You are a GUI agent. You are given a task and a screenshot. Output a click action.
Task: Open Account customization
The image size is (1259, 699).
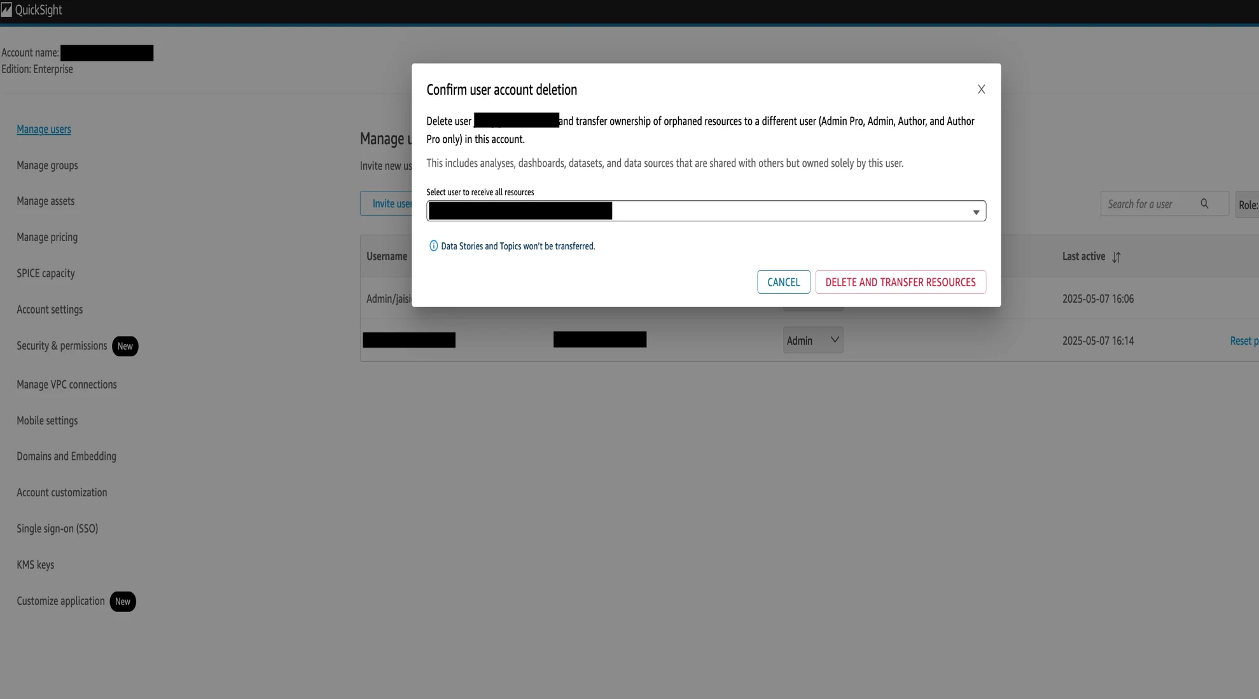(x=62, y=493)
